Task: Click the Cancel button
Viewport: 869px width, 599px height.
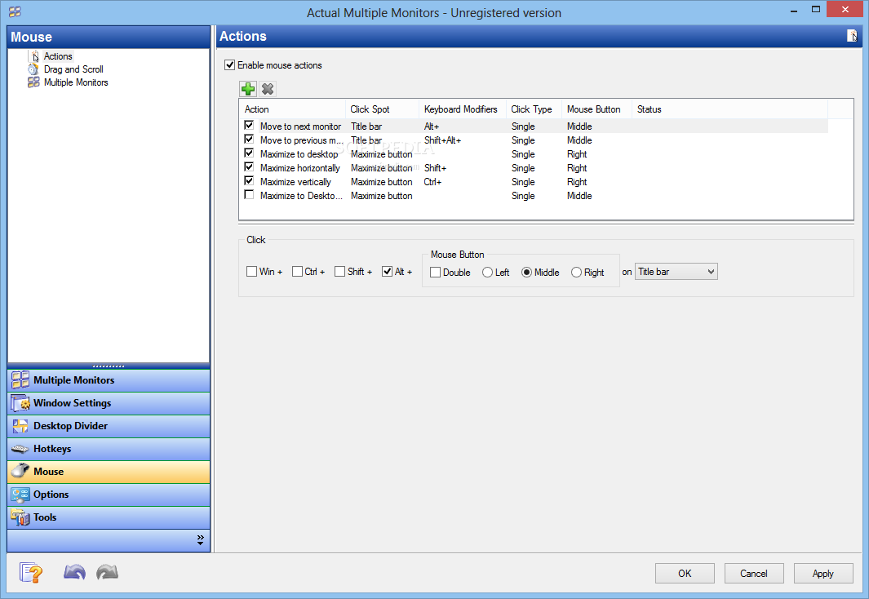Action: [x=754, y=574]
